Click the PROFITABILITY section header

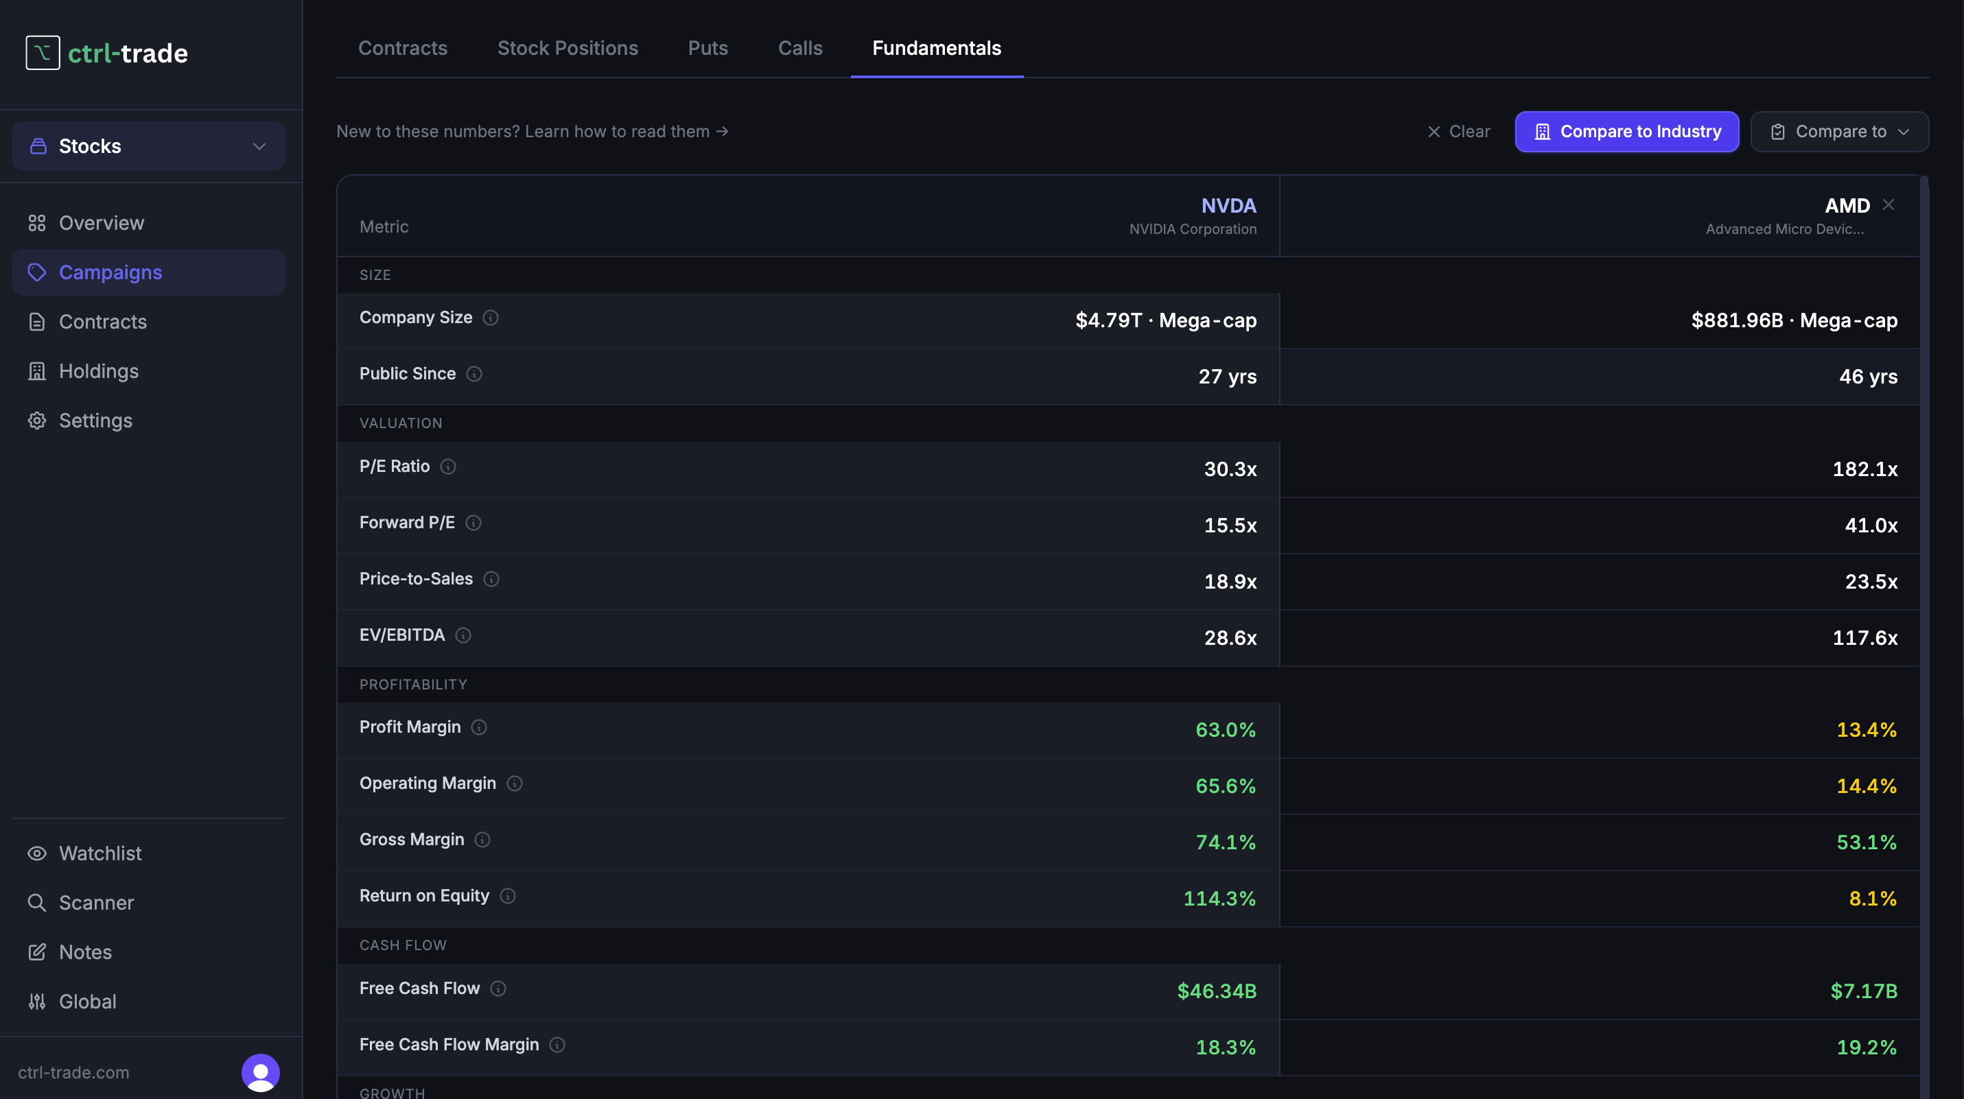[413, 685]
